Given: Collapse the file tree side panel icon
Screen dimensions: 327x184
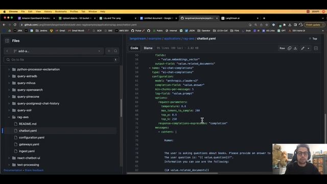Looking at the screenshot, I should pyautogui.click(x=7, y=41).
